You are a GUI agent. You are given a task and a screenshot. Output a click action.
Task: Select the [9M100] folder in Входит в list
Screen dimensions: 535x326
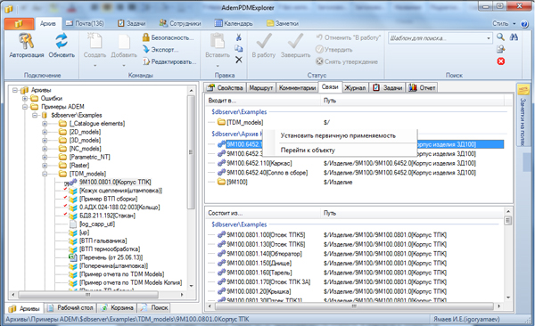233,182
